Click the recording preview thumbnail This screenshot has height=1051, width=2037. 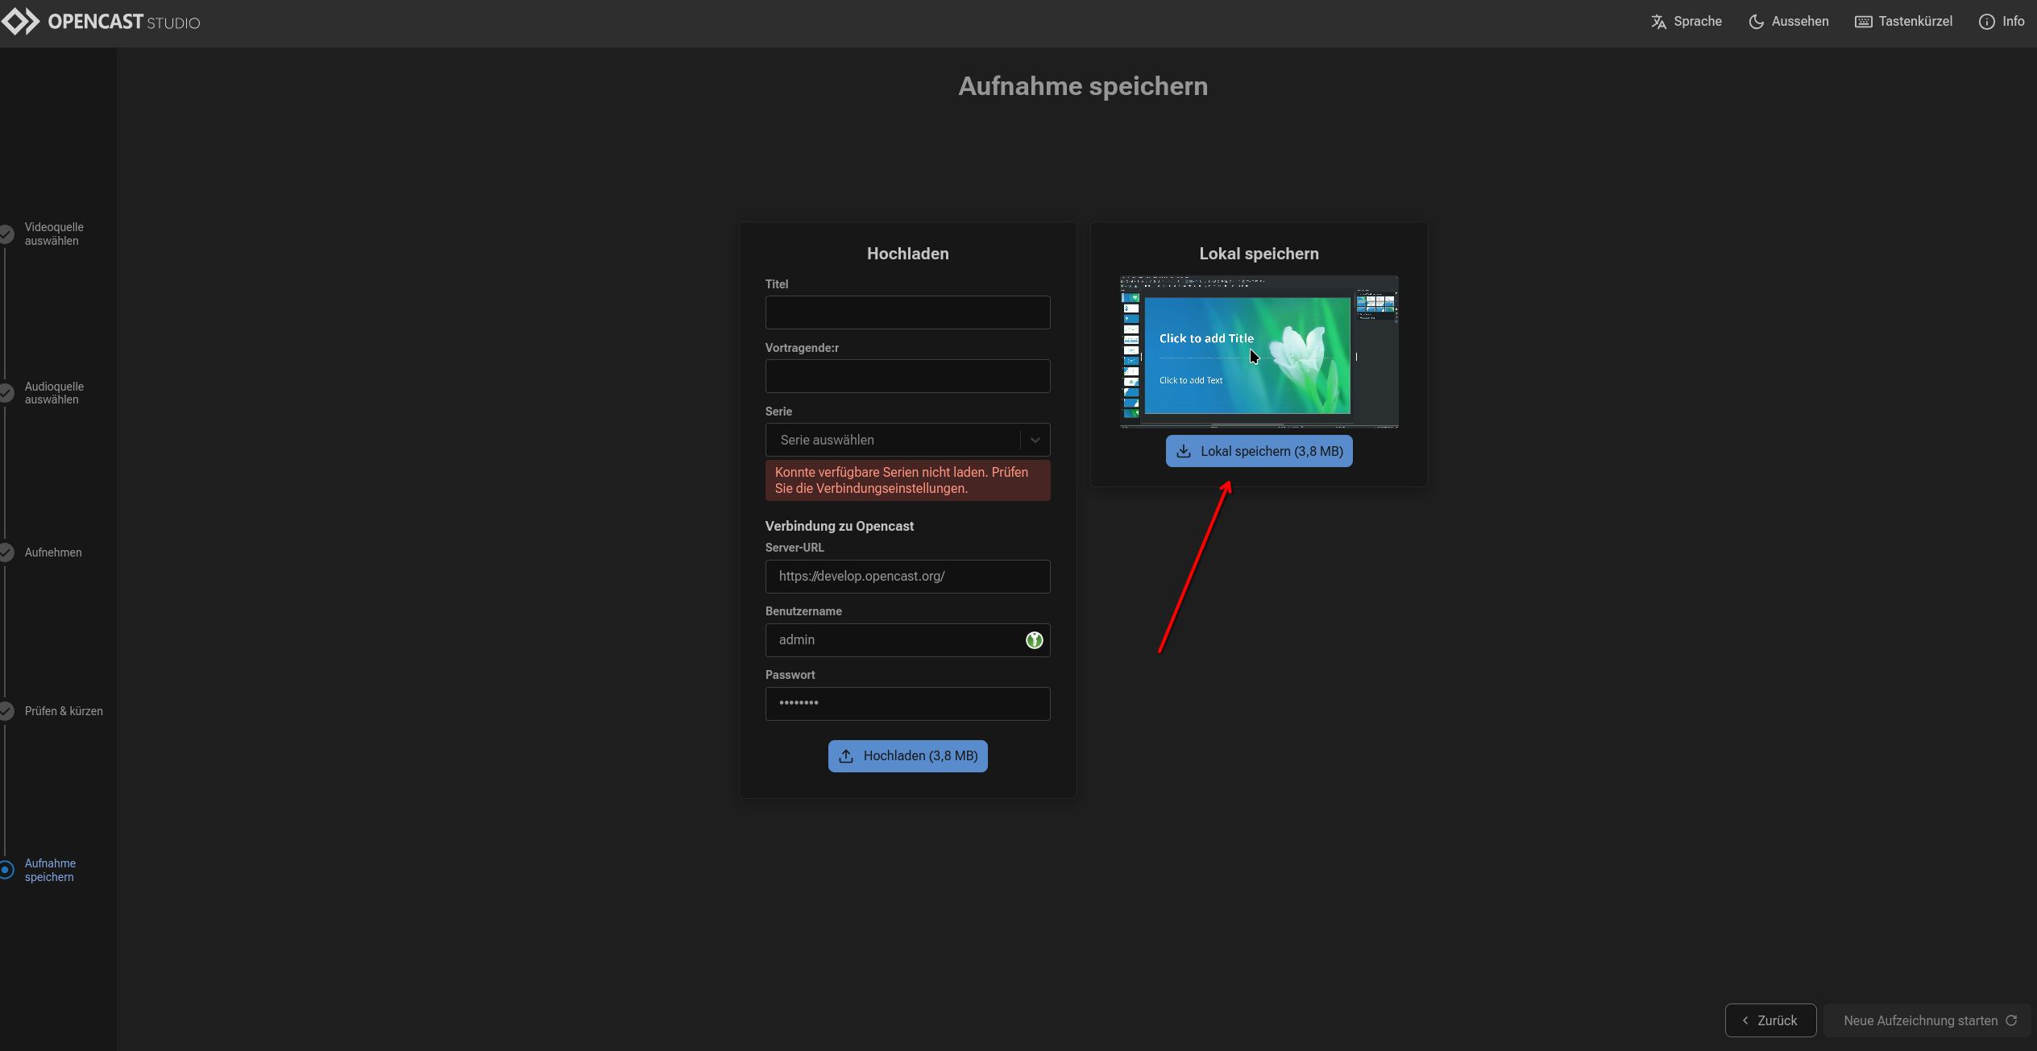point(1259,352)
